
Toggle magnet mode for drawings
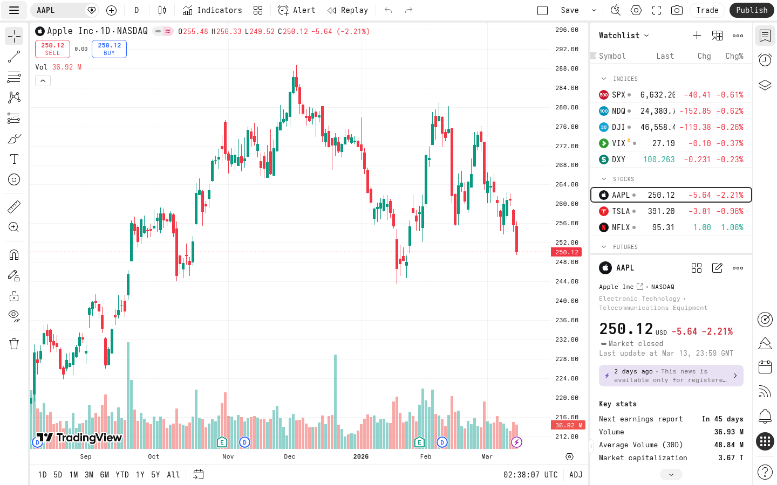(x=13, y=254)
